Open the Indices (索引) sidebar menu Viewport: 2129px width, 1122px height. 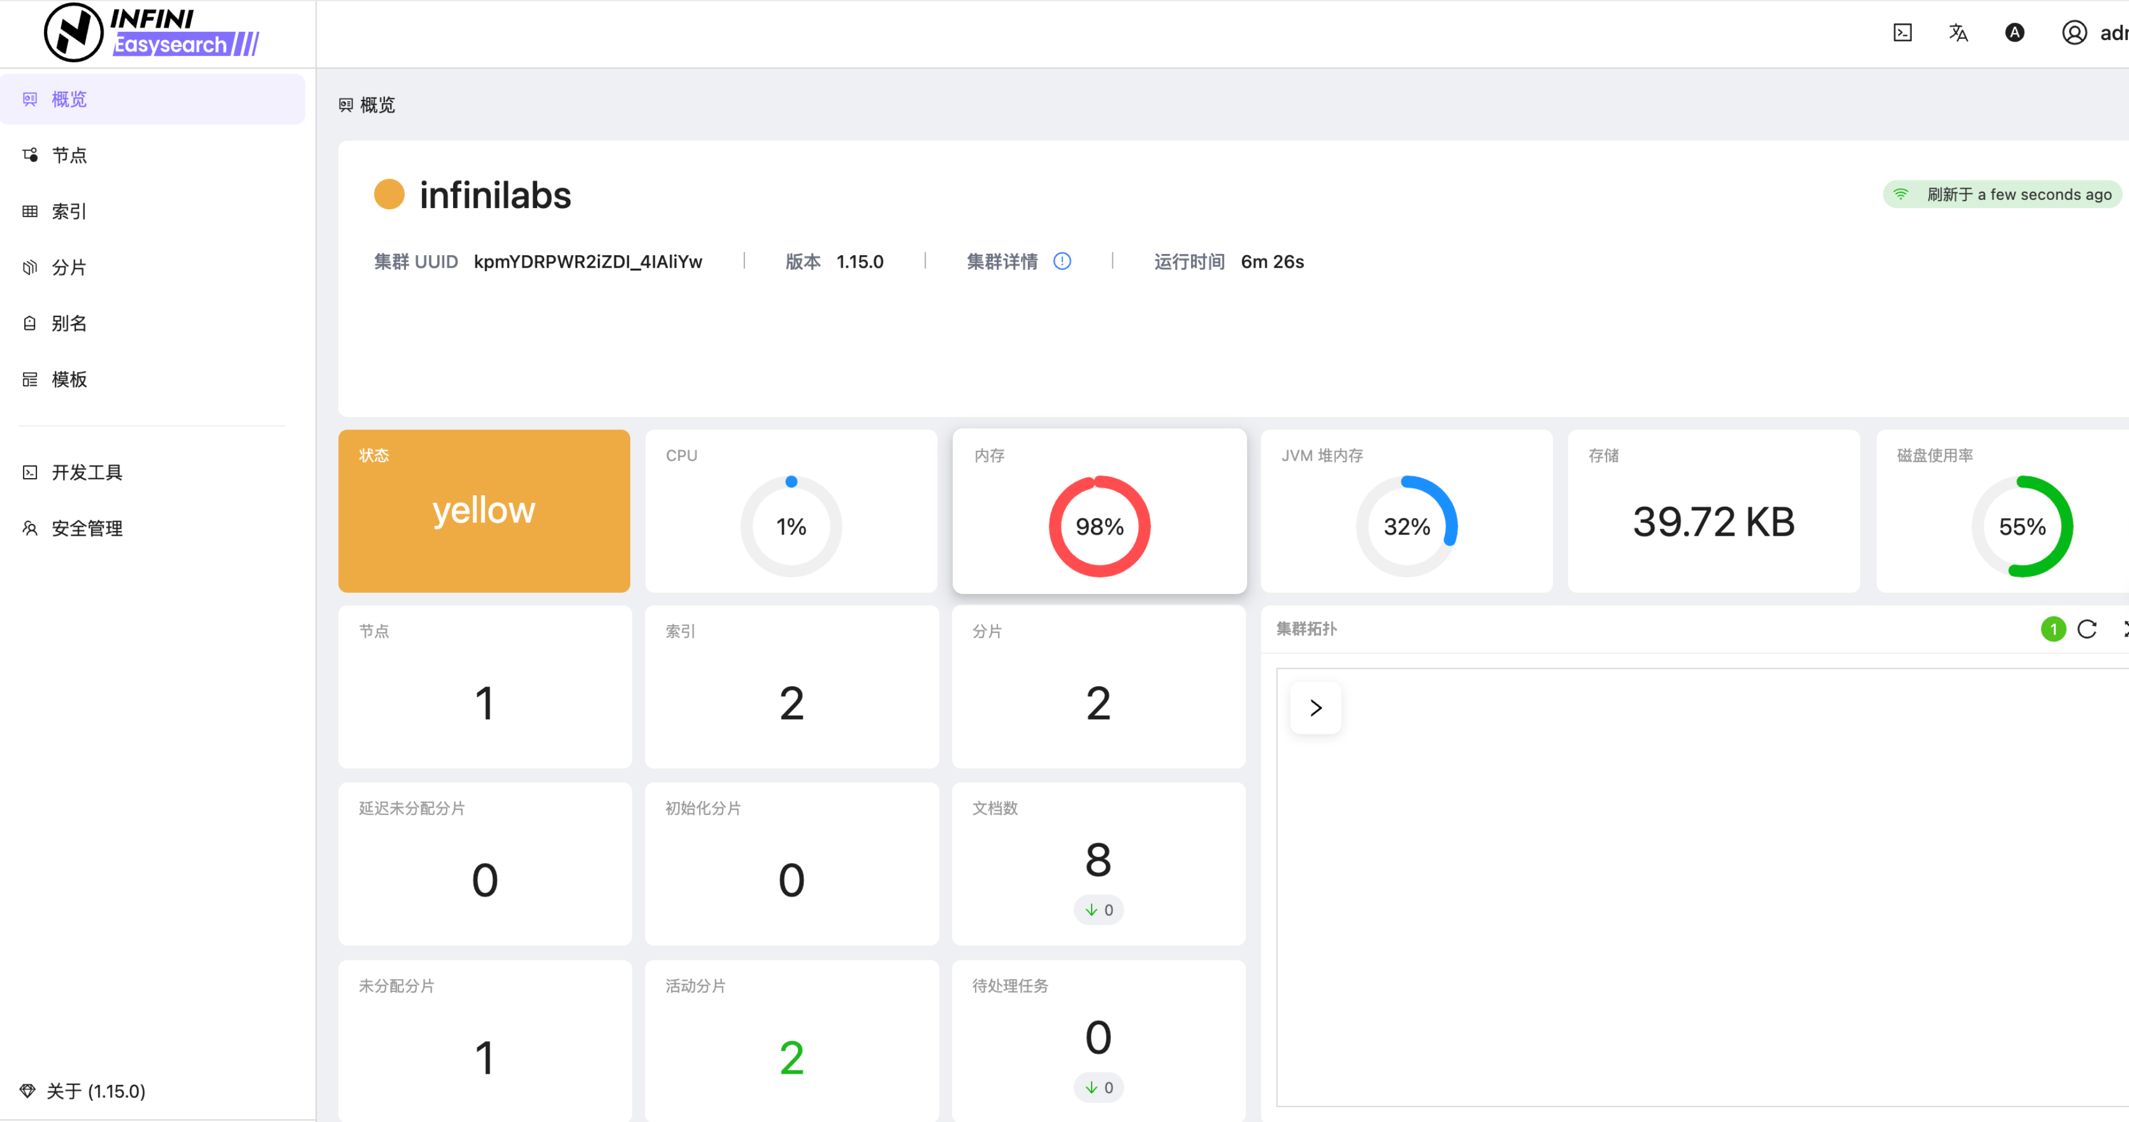click(69, 212)
